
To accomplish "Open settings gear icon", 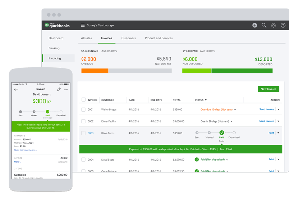I will [274, 25].
